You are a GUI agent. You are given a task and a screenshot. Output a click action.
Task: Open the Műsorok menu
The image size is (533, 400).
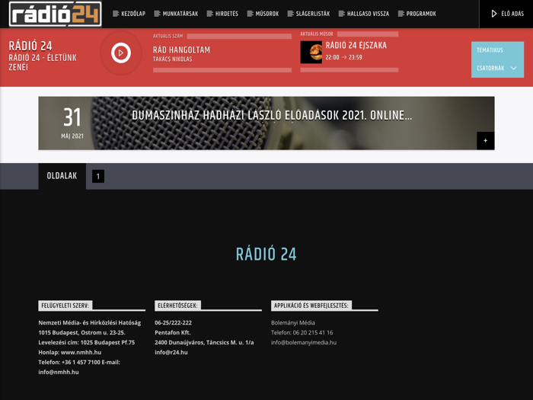(x=263, y=14)
